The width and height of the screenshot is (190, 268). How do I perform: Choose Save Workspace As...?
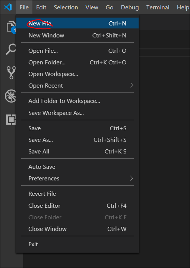(77, 113)
